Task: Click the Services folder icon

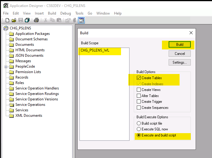Action: (x=12, y=110)
